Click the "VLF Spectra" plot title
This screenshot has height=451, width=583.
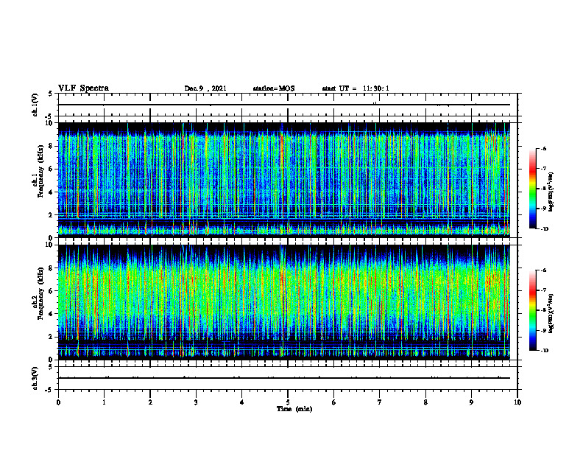coord(83,88)
